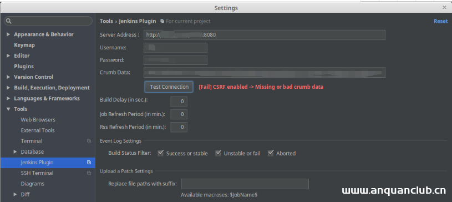Click into the settings search field
The image size is (452, 202).
(48, 21)
